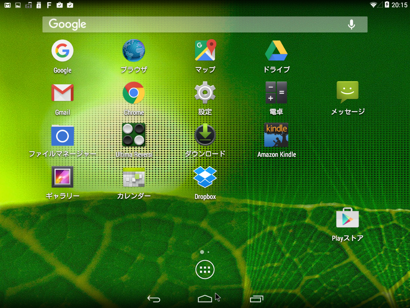Open the ダウンロード downloads app
This screenshot has width=410, height=308.
coord(205,135)
